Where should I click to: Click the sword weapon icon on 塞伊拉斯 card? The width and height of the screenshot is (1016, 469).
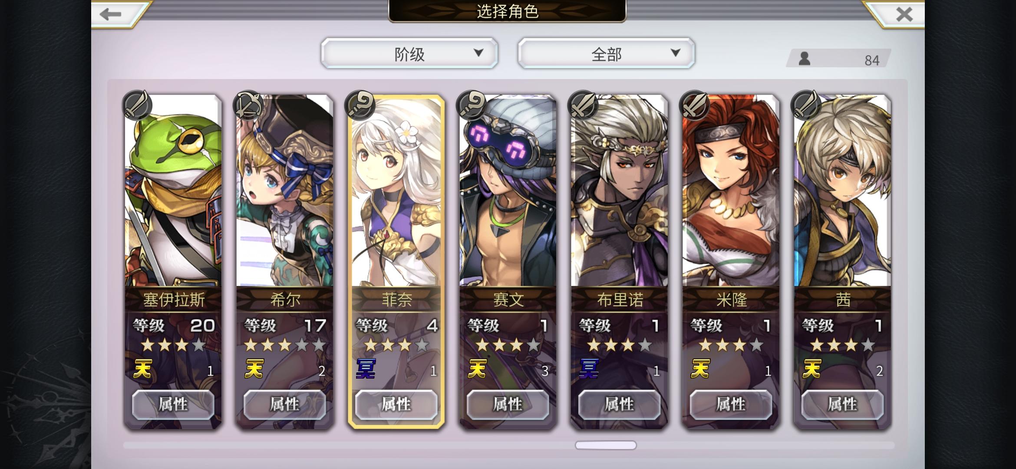click(x=137, y=105)
